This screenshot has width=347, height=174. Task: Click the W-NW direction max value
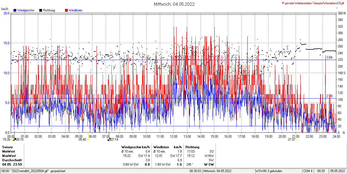(209, 156)
